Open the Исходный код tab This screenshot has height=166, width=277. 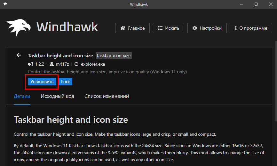click(57, 96)
